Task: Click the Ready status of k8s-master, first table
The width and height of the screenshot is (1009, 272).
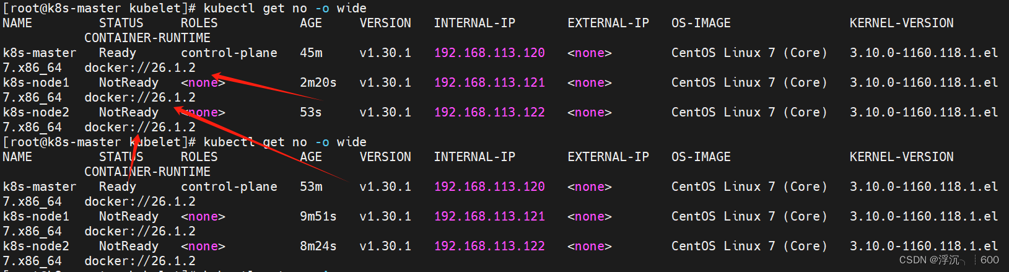Action: 118,53
